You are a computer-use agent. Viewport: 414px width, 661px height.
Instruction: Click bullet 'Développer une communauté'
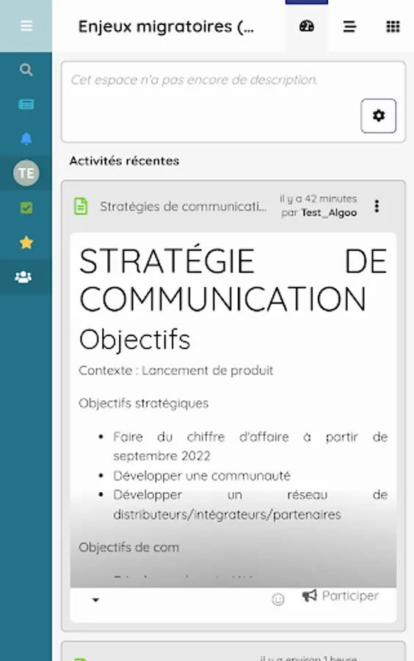pyautogui.click(x=202, y=475)
